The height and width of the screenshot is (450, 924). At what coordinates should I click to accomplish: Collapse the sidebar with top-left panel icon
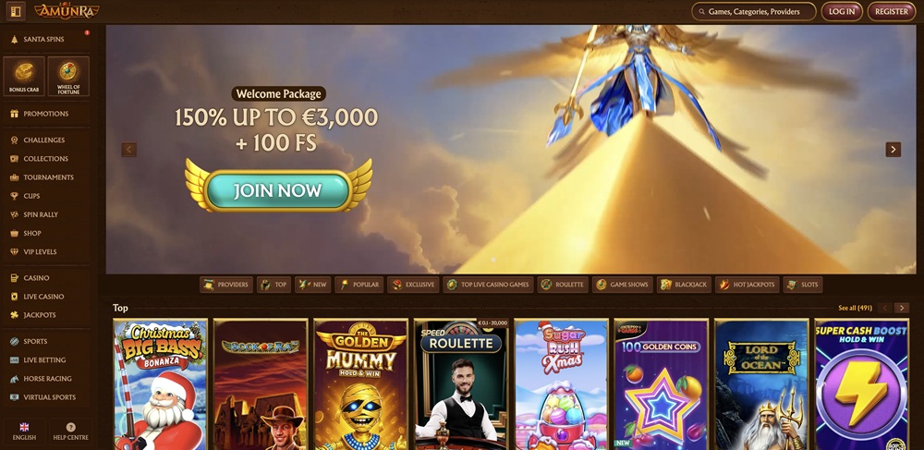click(16, 11)
